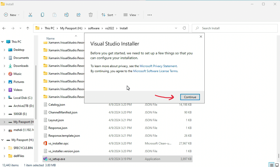Viewport: 280px width, 167px height.
Task: Click the Paste clipboard icon
Action: tap(54, 15)
